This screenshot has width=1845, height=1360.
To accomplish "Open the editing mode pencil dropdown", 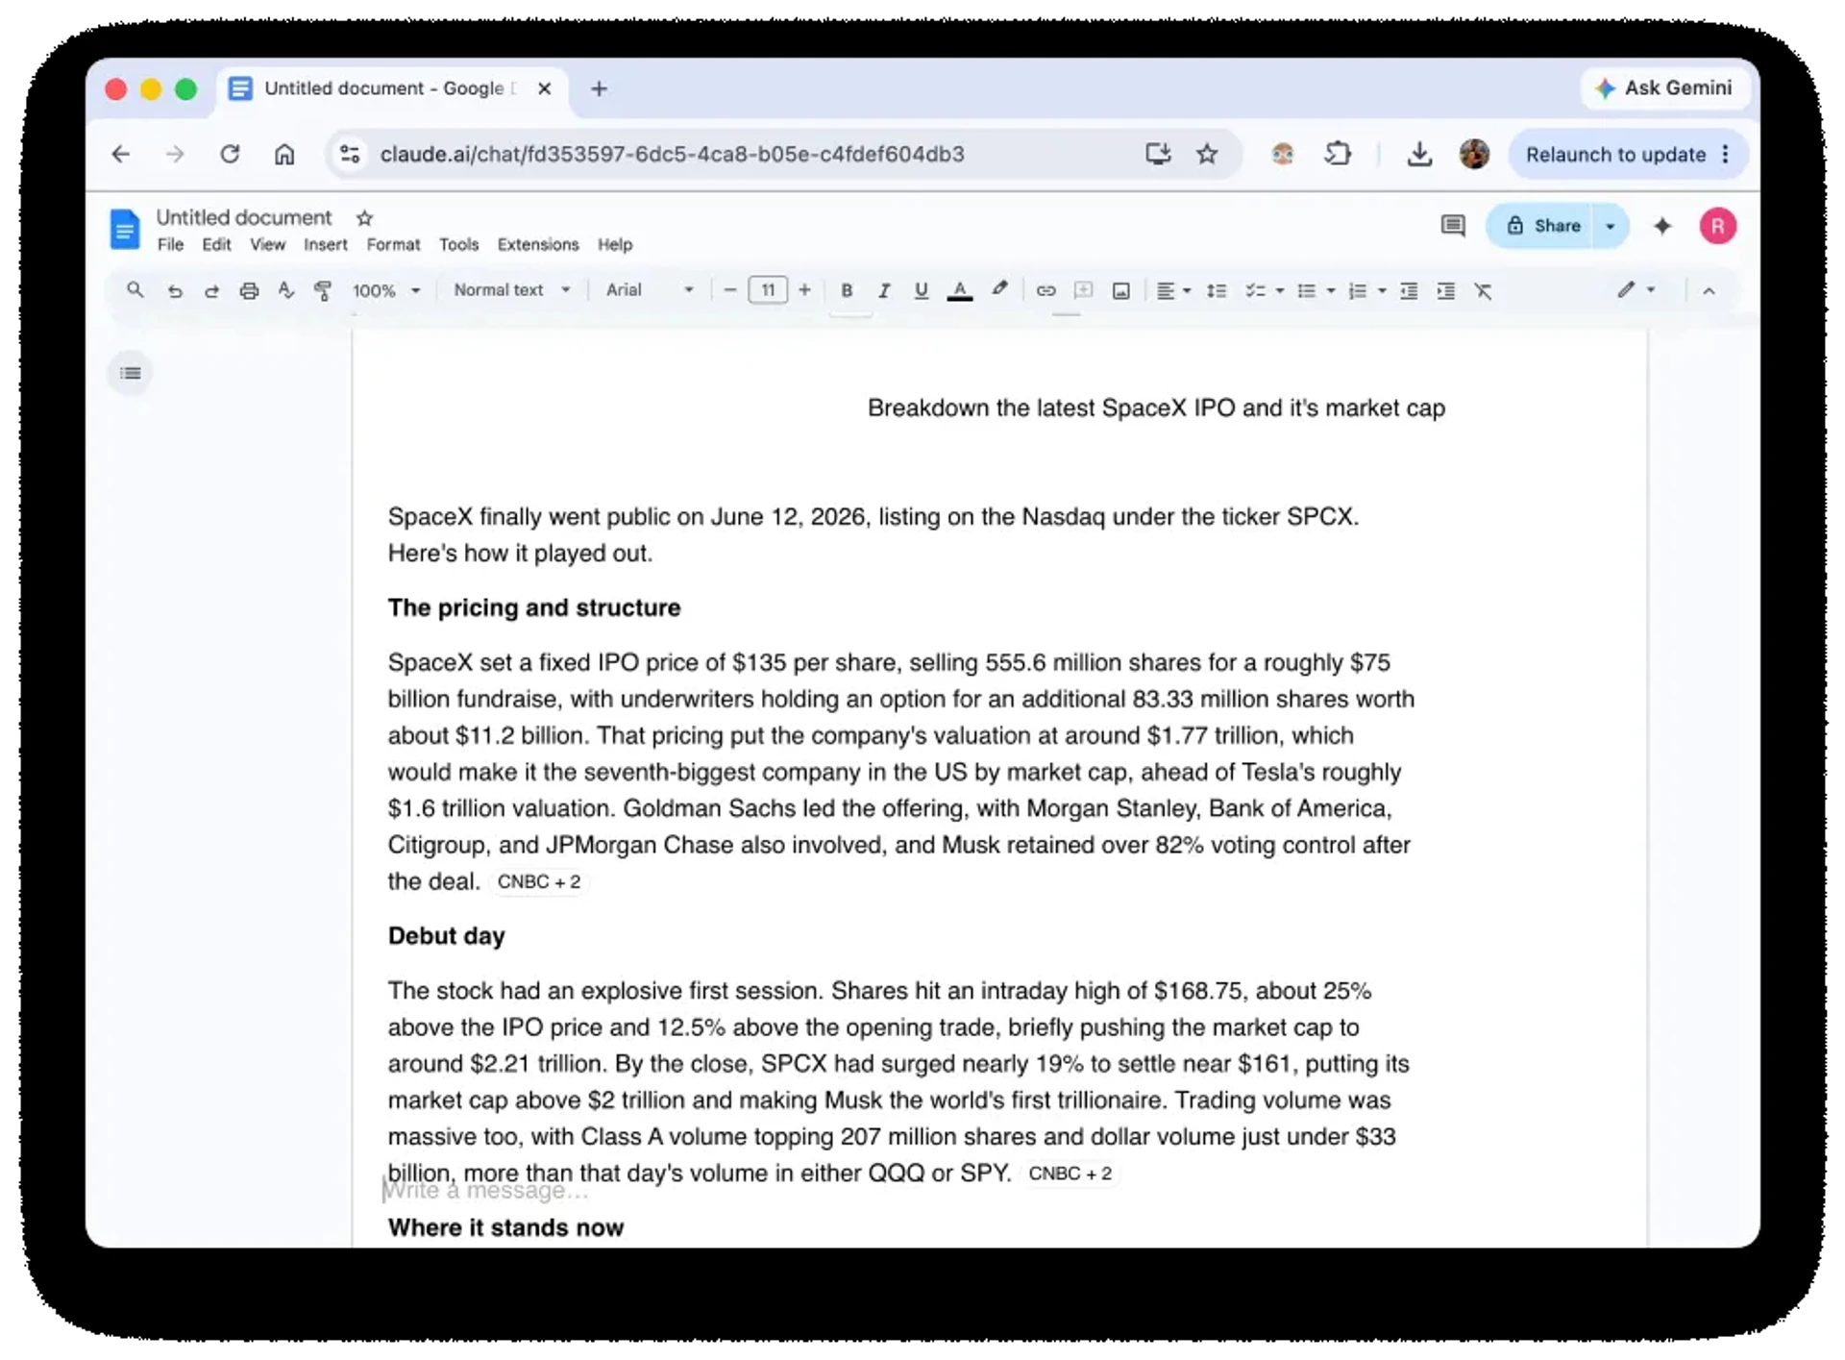I will pos(1636,289).
